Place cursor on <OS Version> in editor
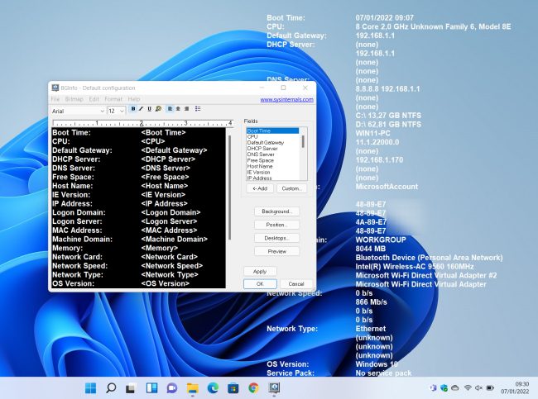Screen dimensions: 538x399 [x=165, y=283]
